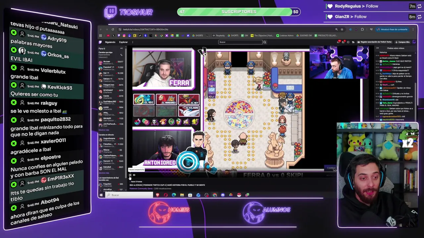424x238 pixels.
Task: Launch Microsoft Edge from the taskbar
Action: [x=174, y=195]
